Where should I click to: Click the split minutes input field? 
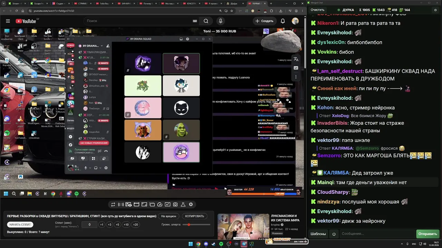pyautogui.click(x=89, y=225)
